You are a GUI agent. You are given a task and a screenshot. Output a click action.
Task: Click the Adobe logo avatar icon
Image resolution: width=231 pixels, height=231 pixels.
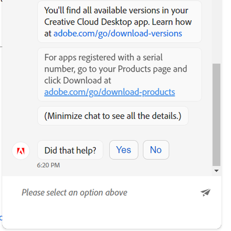point(21,151)
